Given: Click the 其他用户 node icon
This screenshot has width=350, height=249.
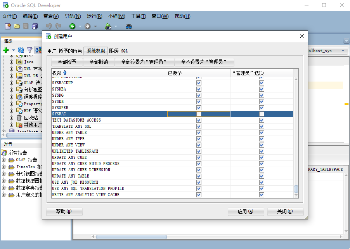Looking at the screenshot, I should pos(20,125).
